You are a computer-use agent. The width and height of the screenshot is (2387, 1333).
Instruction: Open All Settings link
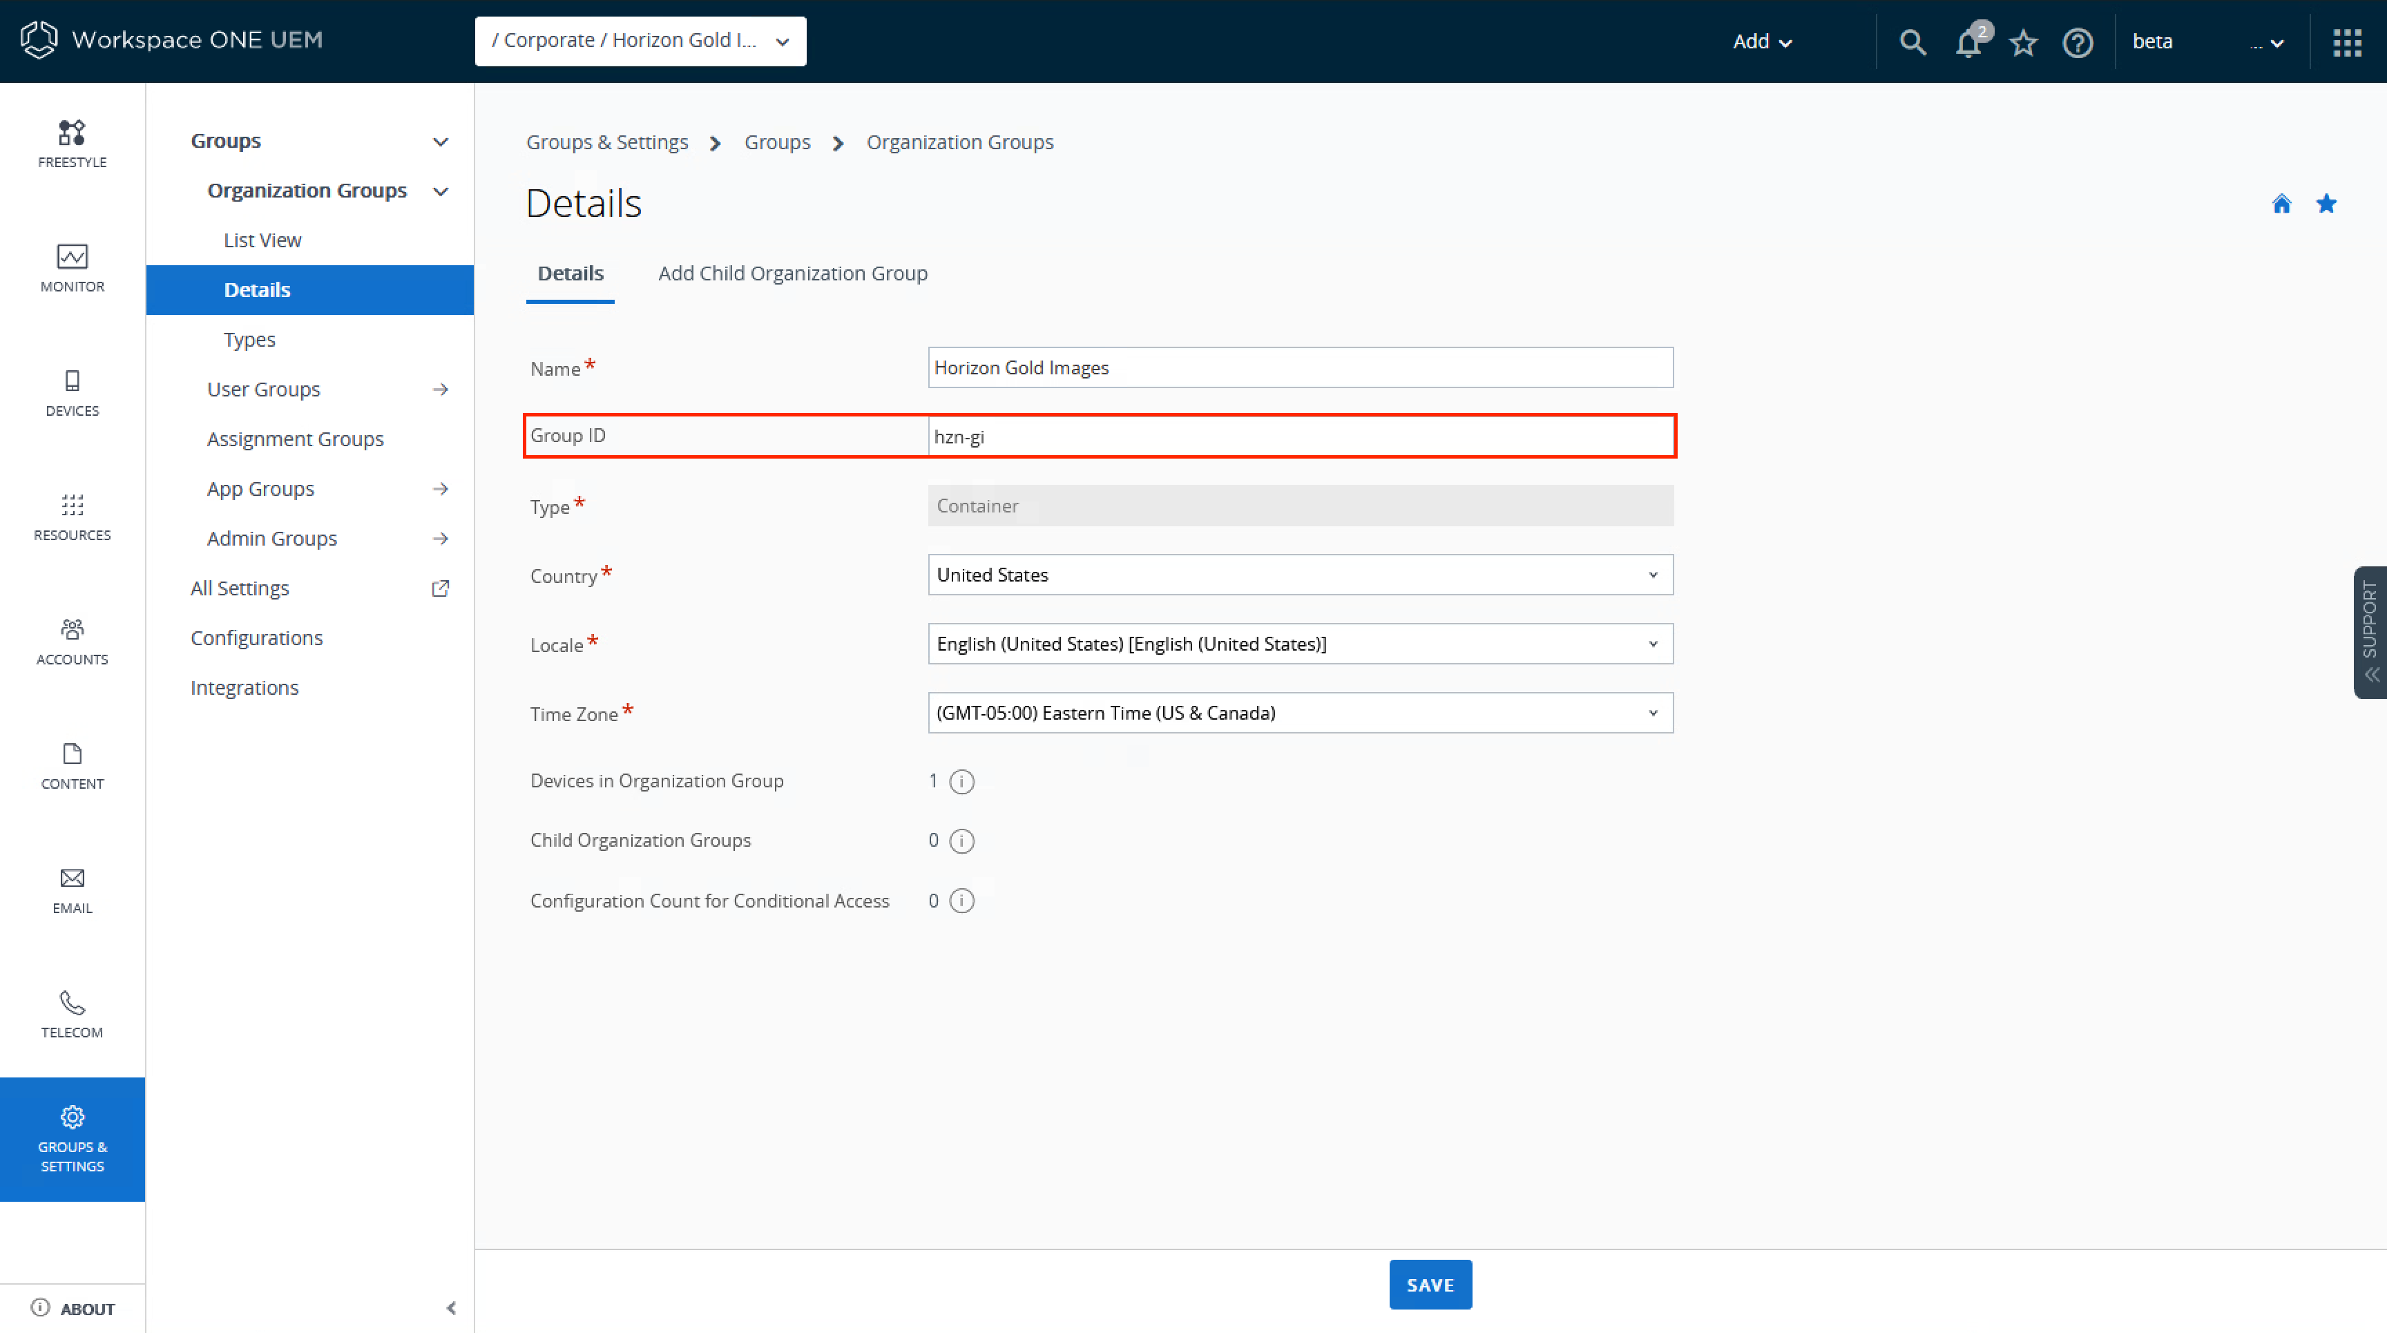[240, 588]
